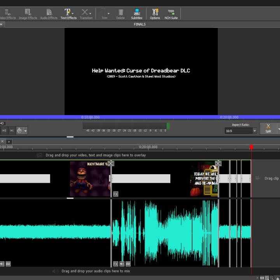Open the playback speed dropdown arrow
The height and width of the screenshot is (280, 280).
[26, 131]
